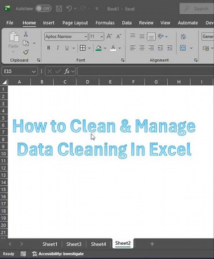Viewport: 214px width, 259px height.
Task: Click the Cut scissors icon
Action: pos(26,34)
